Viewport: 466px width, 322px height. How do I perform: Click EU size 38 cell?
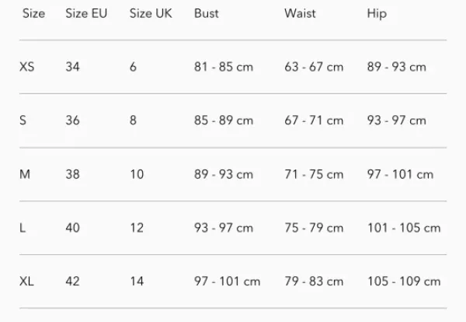(x=72, y=174)
